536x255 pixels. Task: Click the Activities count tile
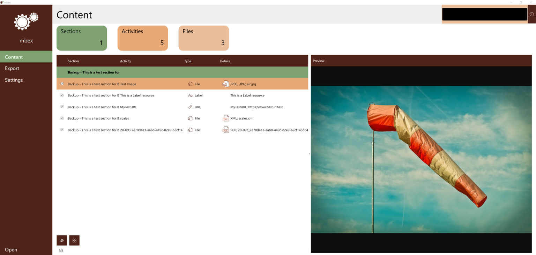coord(143,38)
